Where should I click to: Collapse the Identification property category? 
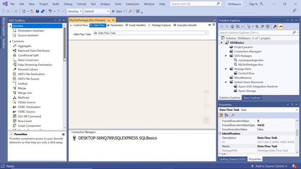[220, 133]
